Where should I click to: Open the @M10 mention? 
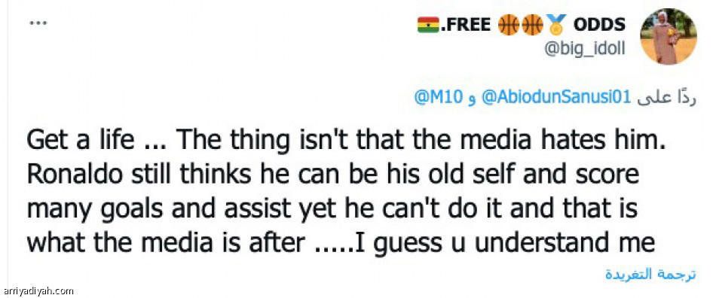(x=439, y=96)
